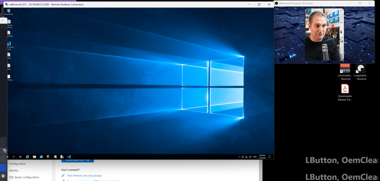Launch Internet Explorer from remote taskbar
The width and height of the screenshot is (380, 181).
27,157
